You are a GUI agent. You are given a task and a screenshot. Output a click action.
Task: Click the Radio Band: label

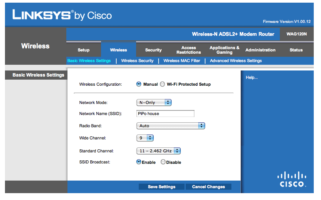[90, 126]
